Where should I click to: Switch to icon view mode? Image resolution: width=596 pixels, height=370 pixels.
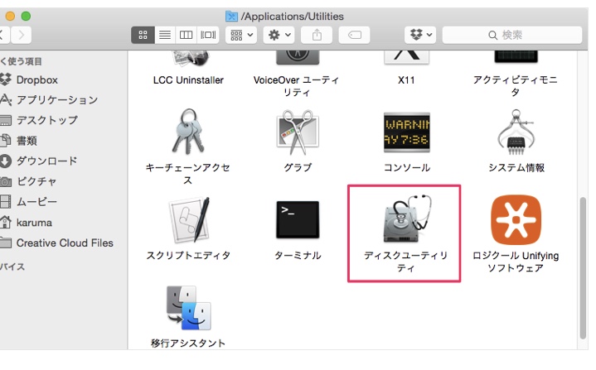click(143, 35)
